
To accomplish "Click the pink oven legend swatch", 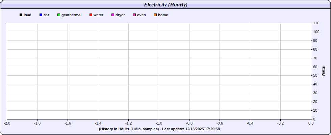I will click(134, 15).
